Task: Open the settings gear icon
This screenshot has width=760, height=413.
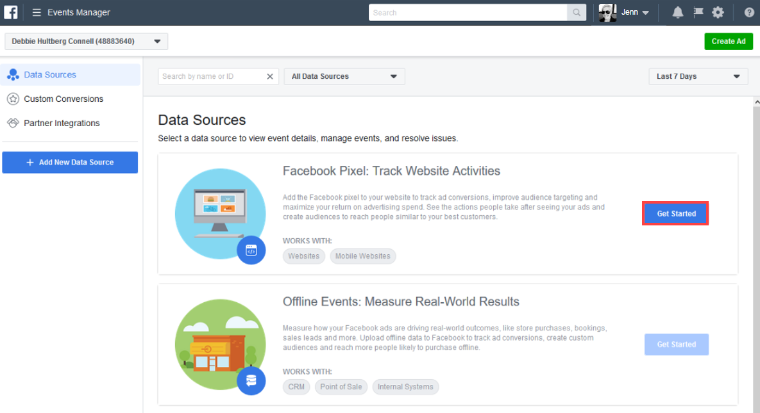Action: (x=718, y=13)
